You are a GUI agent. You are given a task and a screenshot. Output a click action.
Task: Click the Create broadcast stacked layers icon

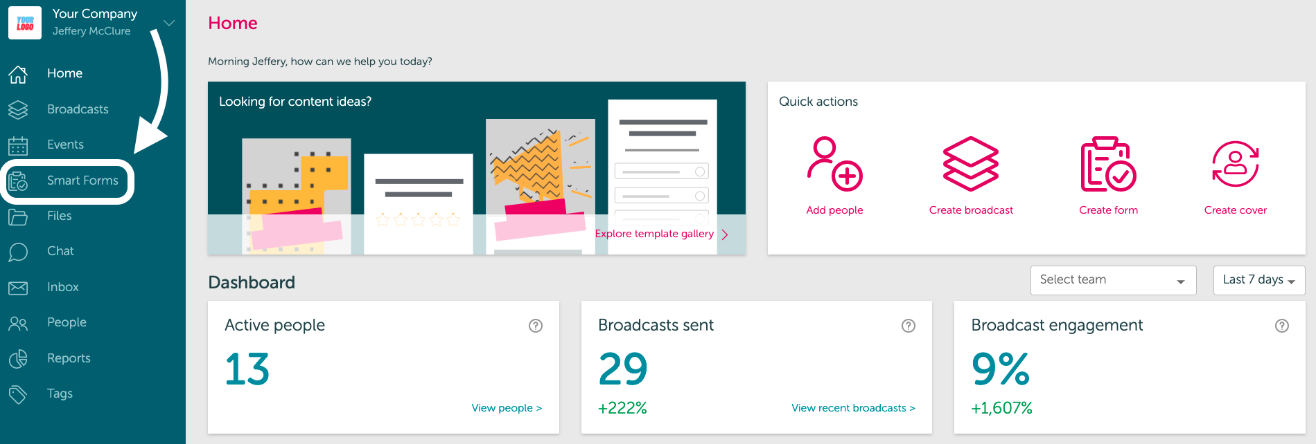(971, 164)
